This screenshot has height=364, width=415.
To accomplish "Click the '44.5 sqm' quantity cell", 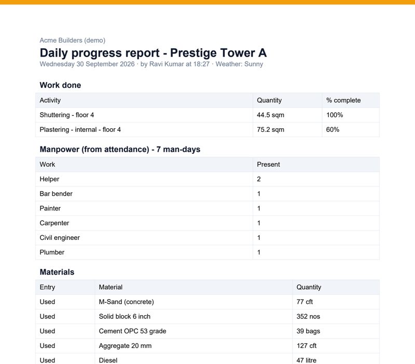I will click(287, 115).
